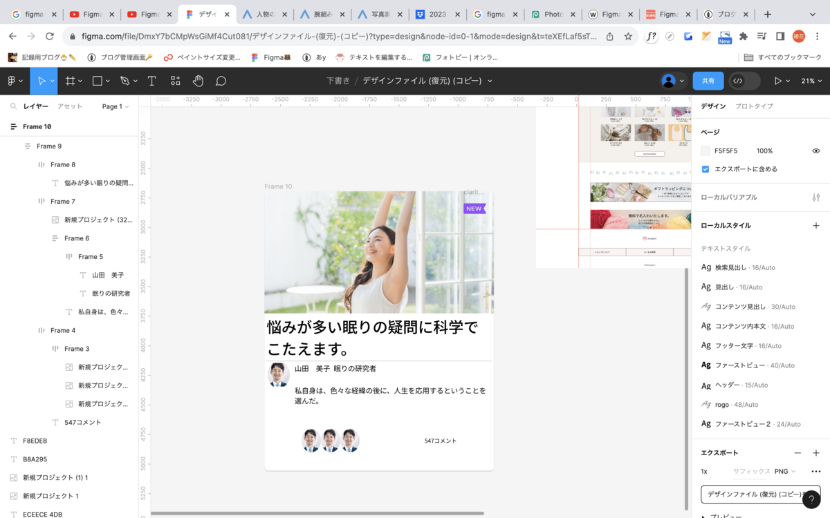Viewport: 830px width, 518px height.
Task: Switch to the アセット tab
Action: tap(70, 106)
